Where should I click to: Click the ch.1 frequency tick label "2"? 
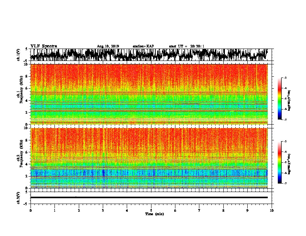pos(27,113)
